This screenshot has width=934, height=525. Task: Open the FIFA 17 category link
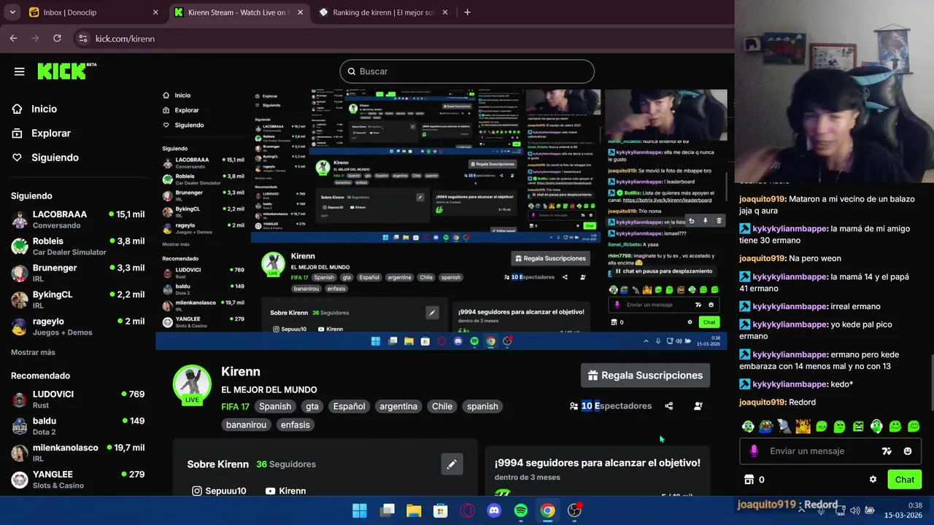235,406
